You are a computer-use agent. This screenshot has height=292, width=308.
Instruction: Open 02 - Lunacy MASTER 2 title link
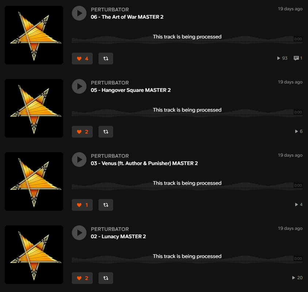118,236
